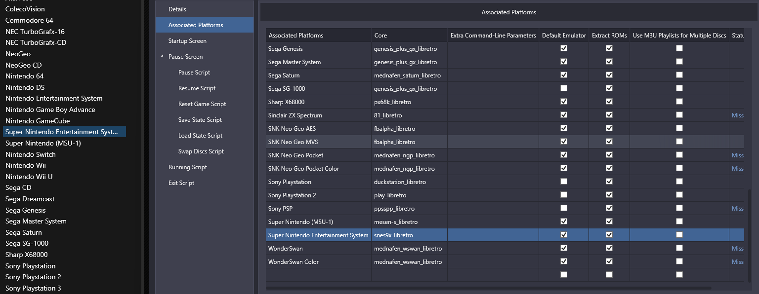Viewport: 759px width, 294px height.
Task: Select Nintendo Wii U platform
Action: pyautogui.click(x=29, y=177)
